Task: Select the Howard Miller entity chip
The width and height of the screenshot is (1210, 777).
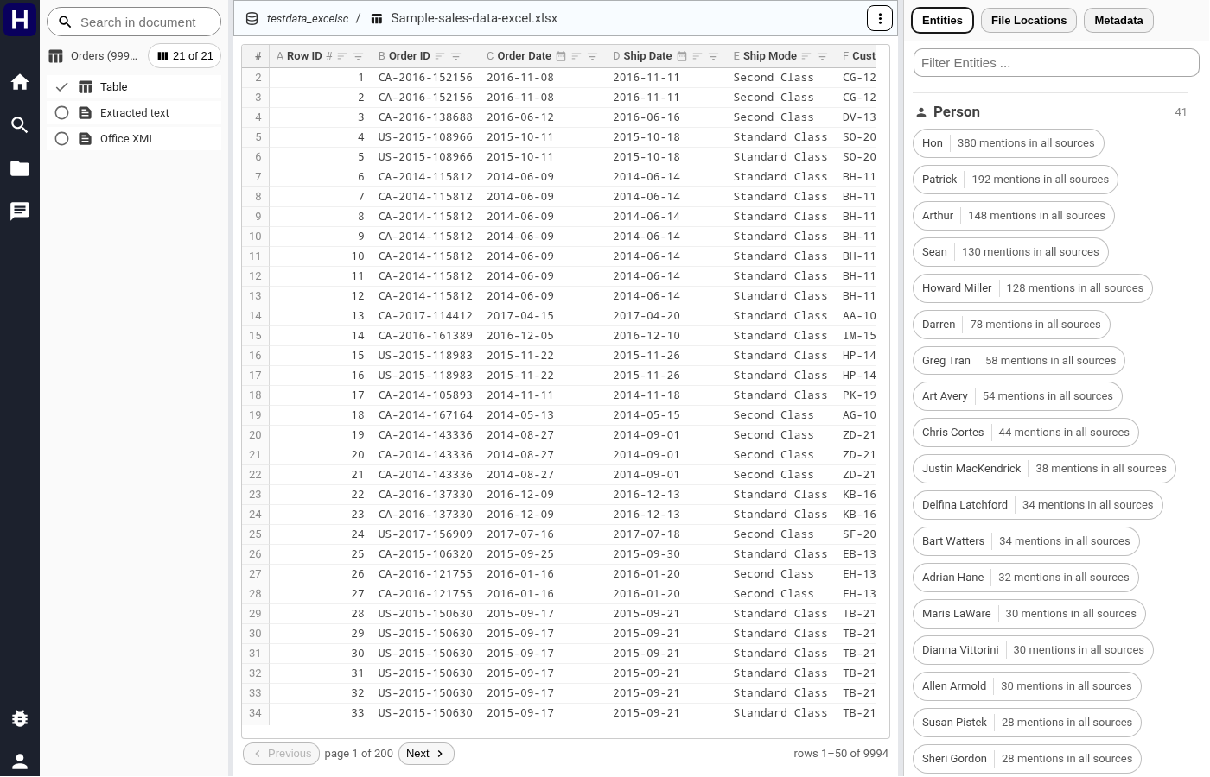Action: 1032,288
